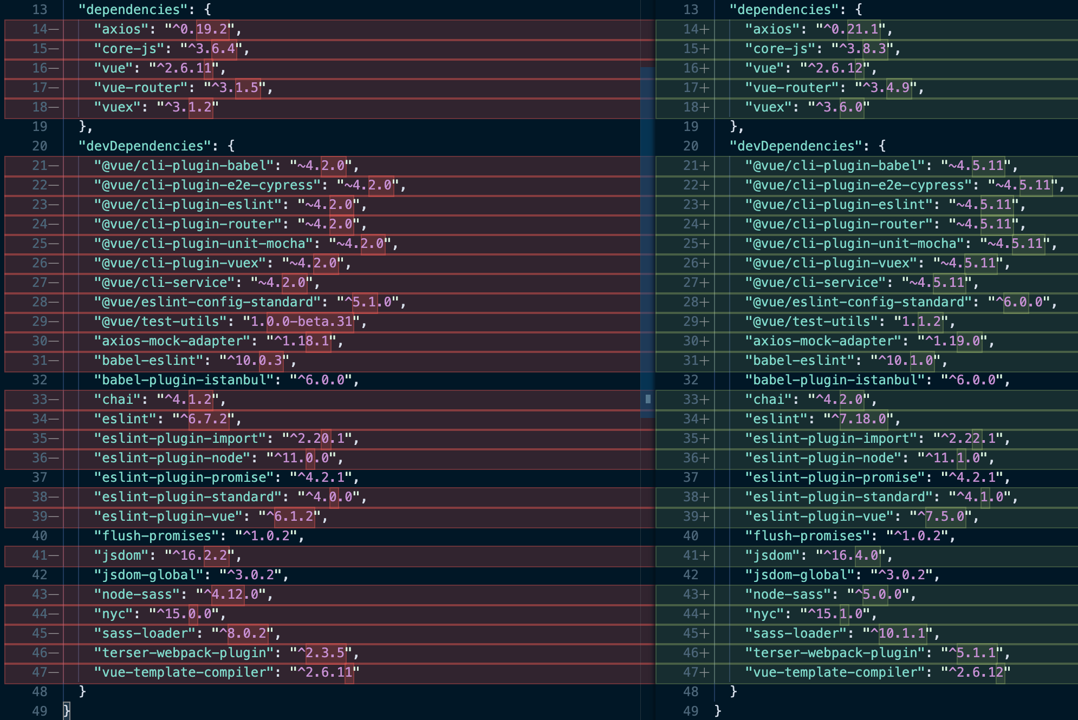Click cursor position marker in left scrollbar
Image resolution: width=1078 pixels, height=720 pixels.
(x=648, y=399)
